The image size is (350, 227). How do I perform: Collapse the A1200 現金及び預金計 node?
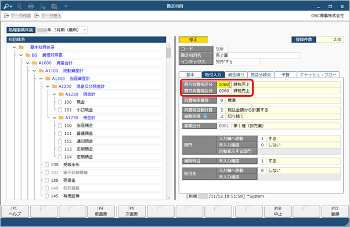[48, 86]
